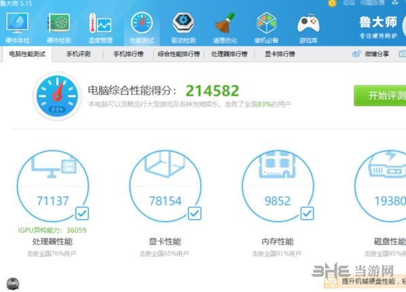Click the IGPU异构能力: 36059 text
The width and height of the screenshot is (406, 292).
click(52, 230)
